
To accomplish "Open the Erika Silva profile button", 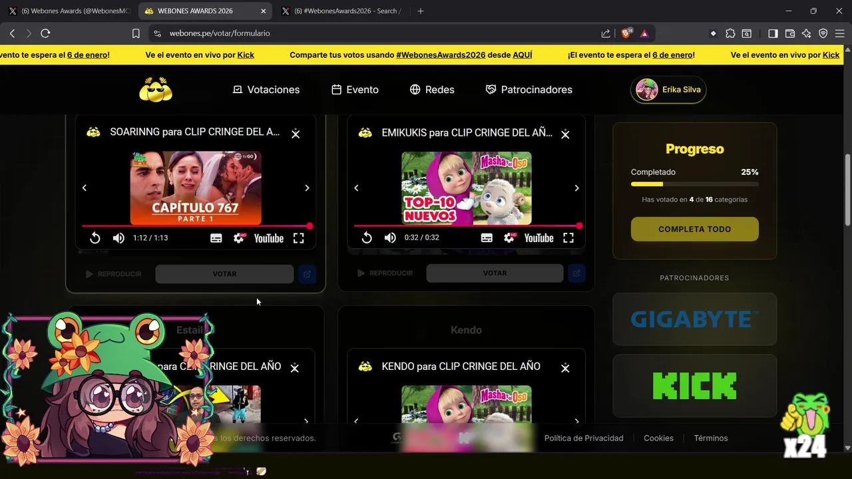I will (668, 89).
